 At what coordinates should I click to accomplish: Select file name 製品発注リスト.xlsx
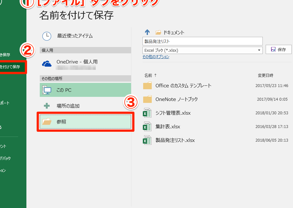175,140
